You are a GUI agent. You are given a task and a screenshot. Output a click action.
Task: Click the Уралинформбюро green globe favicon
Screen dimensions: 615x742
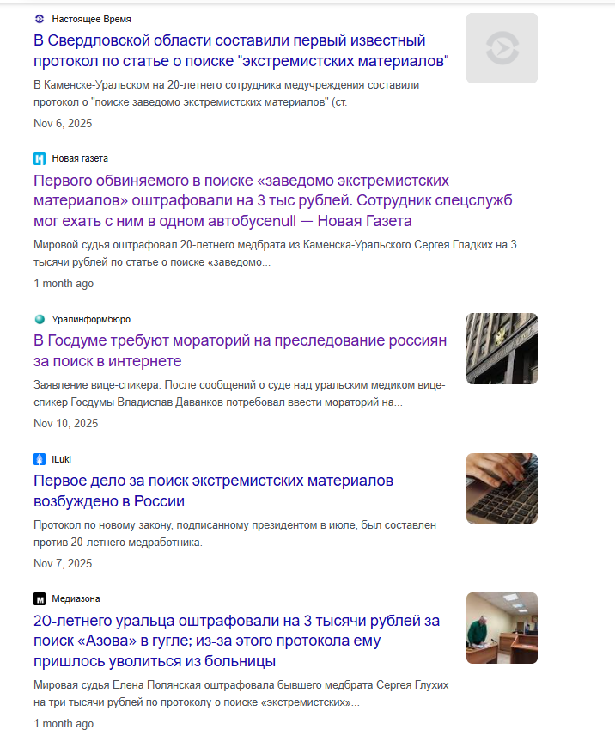[40, 319]
